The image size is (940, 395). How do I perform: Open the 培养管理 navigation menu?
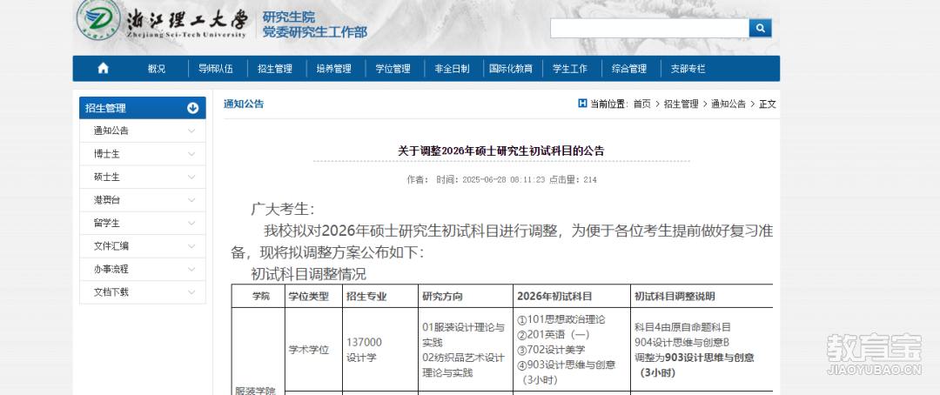point(333,69)
